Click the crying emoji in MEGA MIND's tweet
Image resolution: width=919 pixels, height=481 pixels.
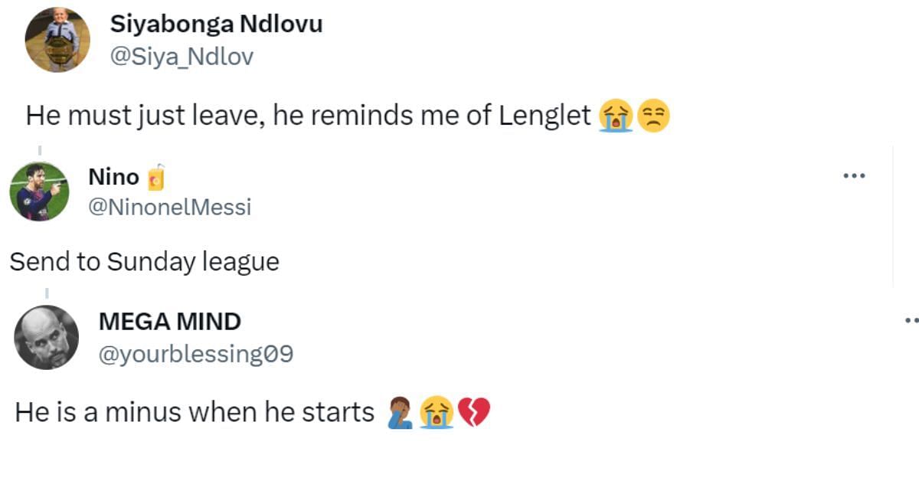[437, 414]
